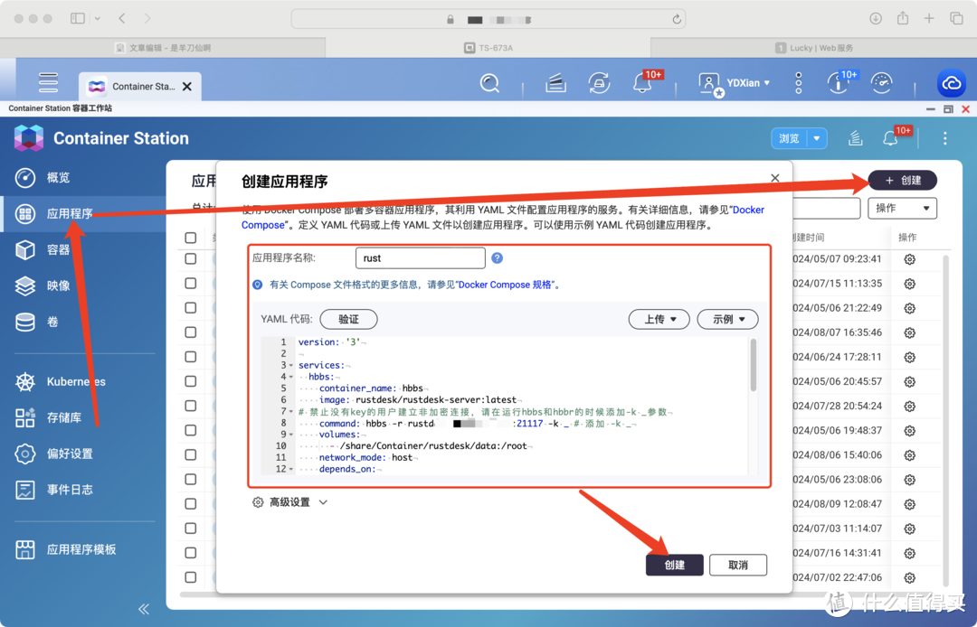The height and width of the screenshot is (627, 977).
Task: Click help icon next to application name
Action: tap(497, 257)
